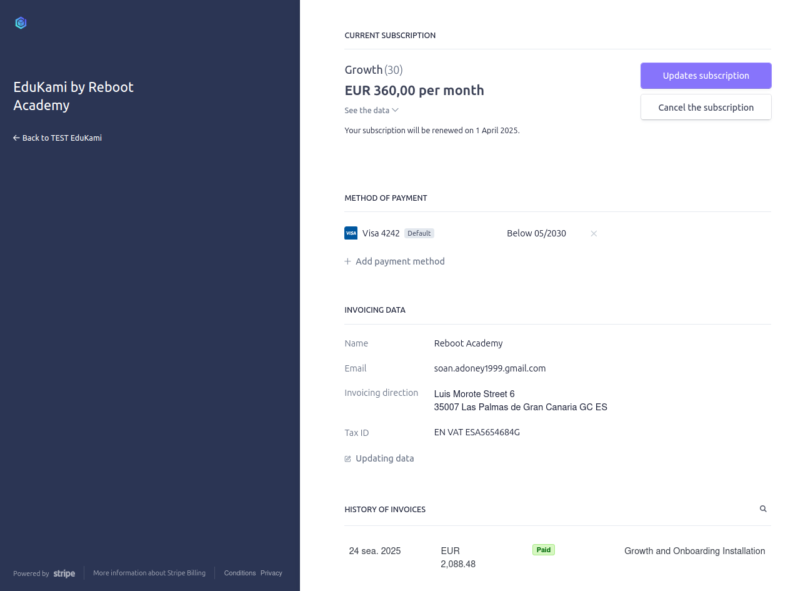Click the Paid status badge
This screenshot has width=808, height=591.
pyautogui.click(x=544, y=550)
